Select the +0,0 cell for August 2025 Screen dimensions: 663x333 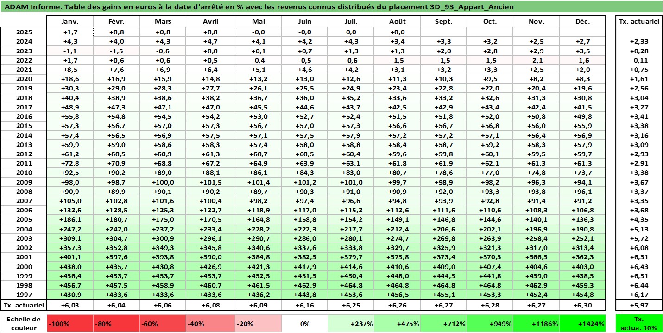398,32
